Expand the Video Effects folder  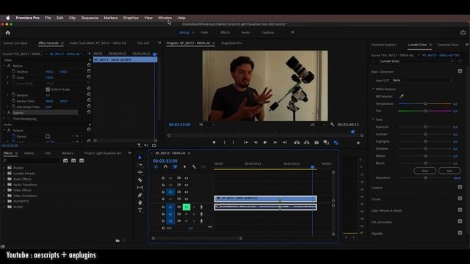coord(4,190)
